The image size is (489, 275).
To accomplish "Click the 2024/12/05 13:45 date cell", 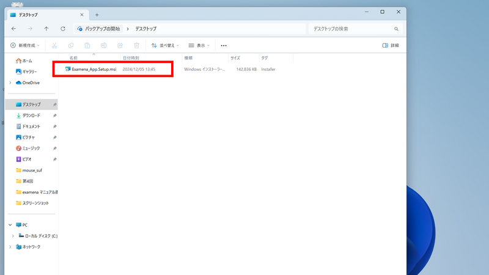I will coord(139,69).
